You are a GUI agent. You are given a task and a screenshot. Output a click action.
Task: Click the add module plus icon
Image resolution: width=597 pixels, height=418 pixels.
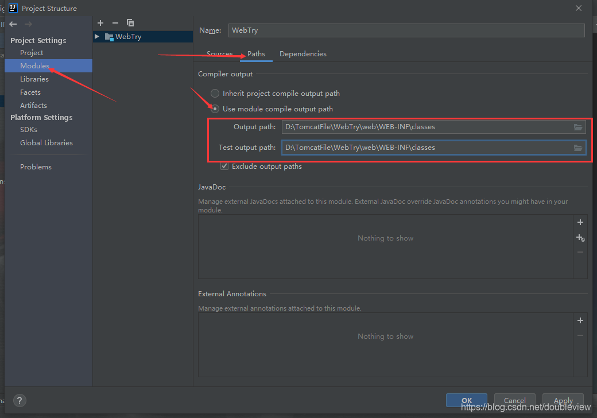click(100, 23)
